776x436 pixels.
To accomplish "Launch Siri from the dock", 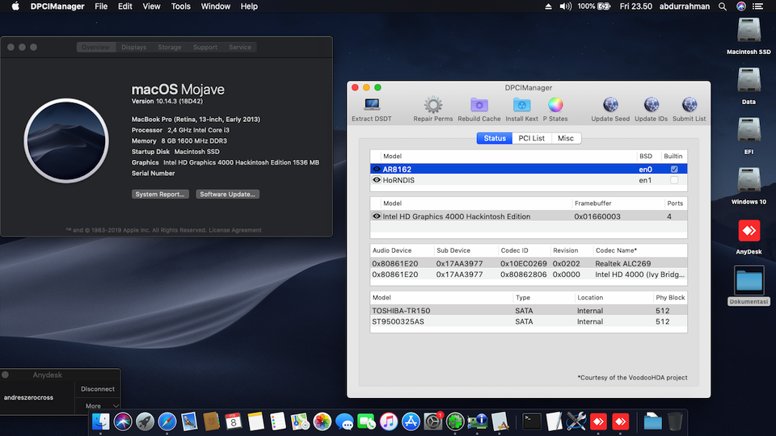I will [123, 421].
